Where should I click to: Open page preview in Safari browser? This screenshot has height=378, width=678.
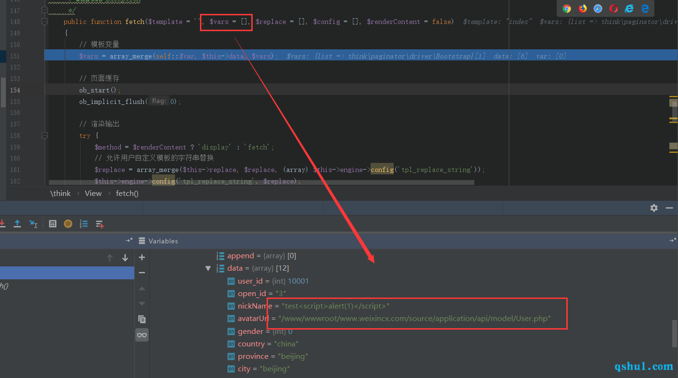[x=598, y=9]
